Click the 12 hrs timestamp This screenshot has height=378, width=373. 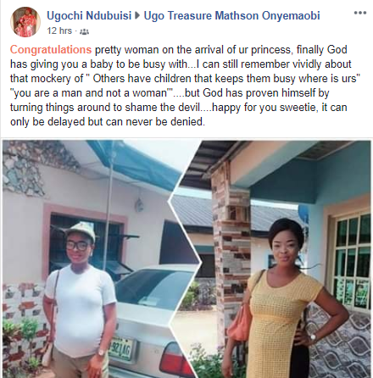point(59,31)
